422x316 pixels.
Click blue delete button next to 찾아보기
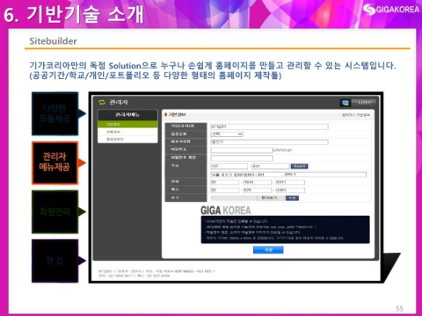click(292, 198)
